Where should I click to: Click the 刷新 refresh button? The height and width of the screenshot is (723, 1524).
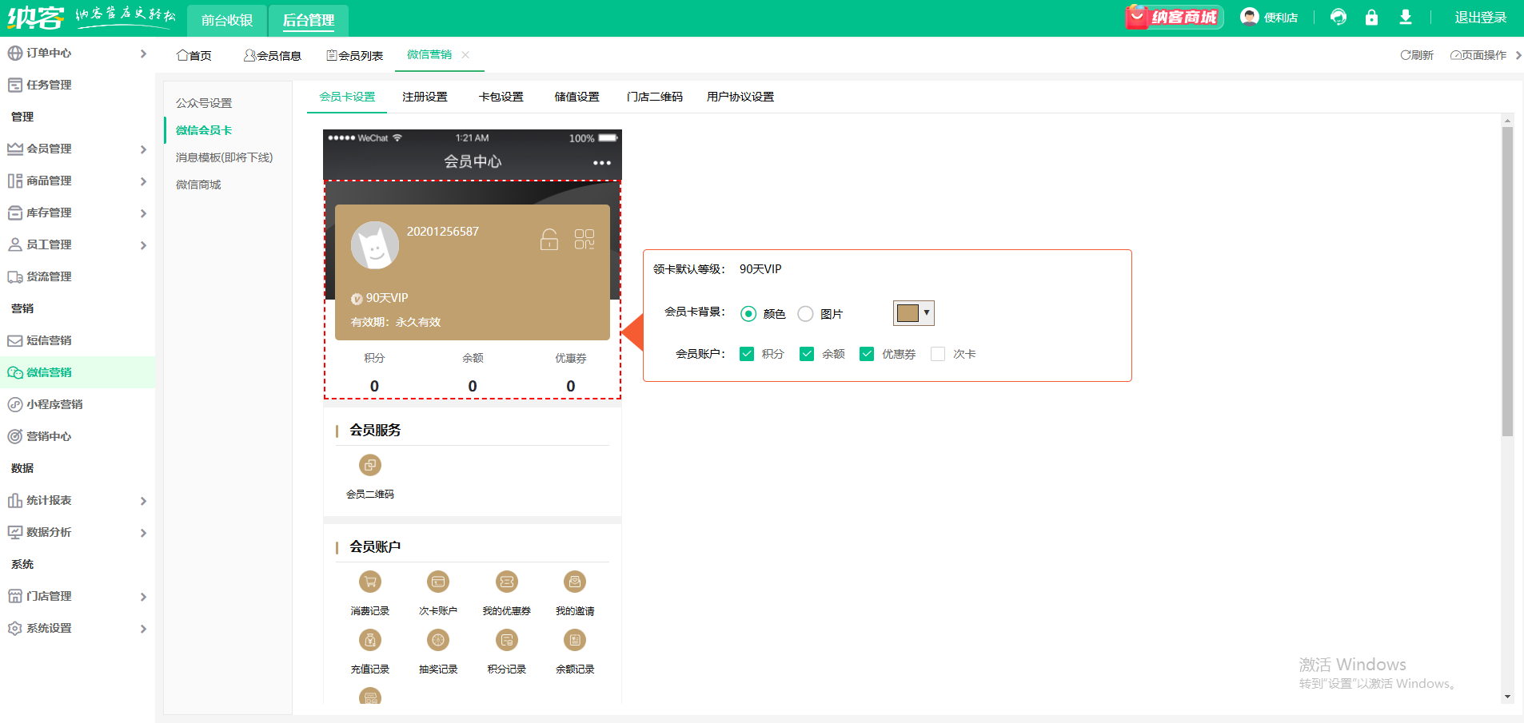1417,55
